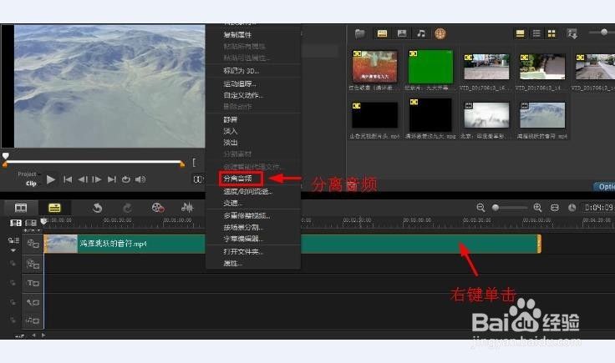Select the Title track header button
The width and height of the screenshot is (615, 363).
[33, 283]
